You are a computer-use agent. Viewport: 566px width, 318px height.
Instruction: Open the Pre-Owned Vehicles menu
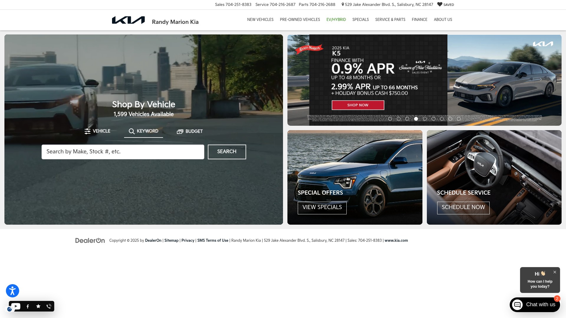(300, 20)
